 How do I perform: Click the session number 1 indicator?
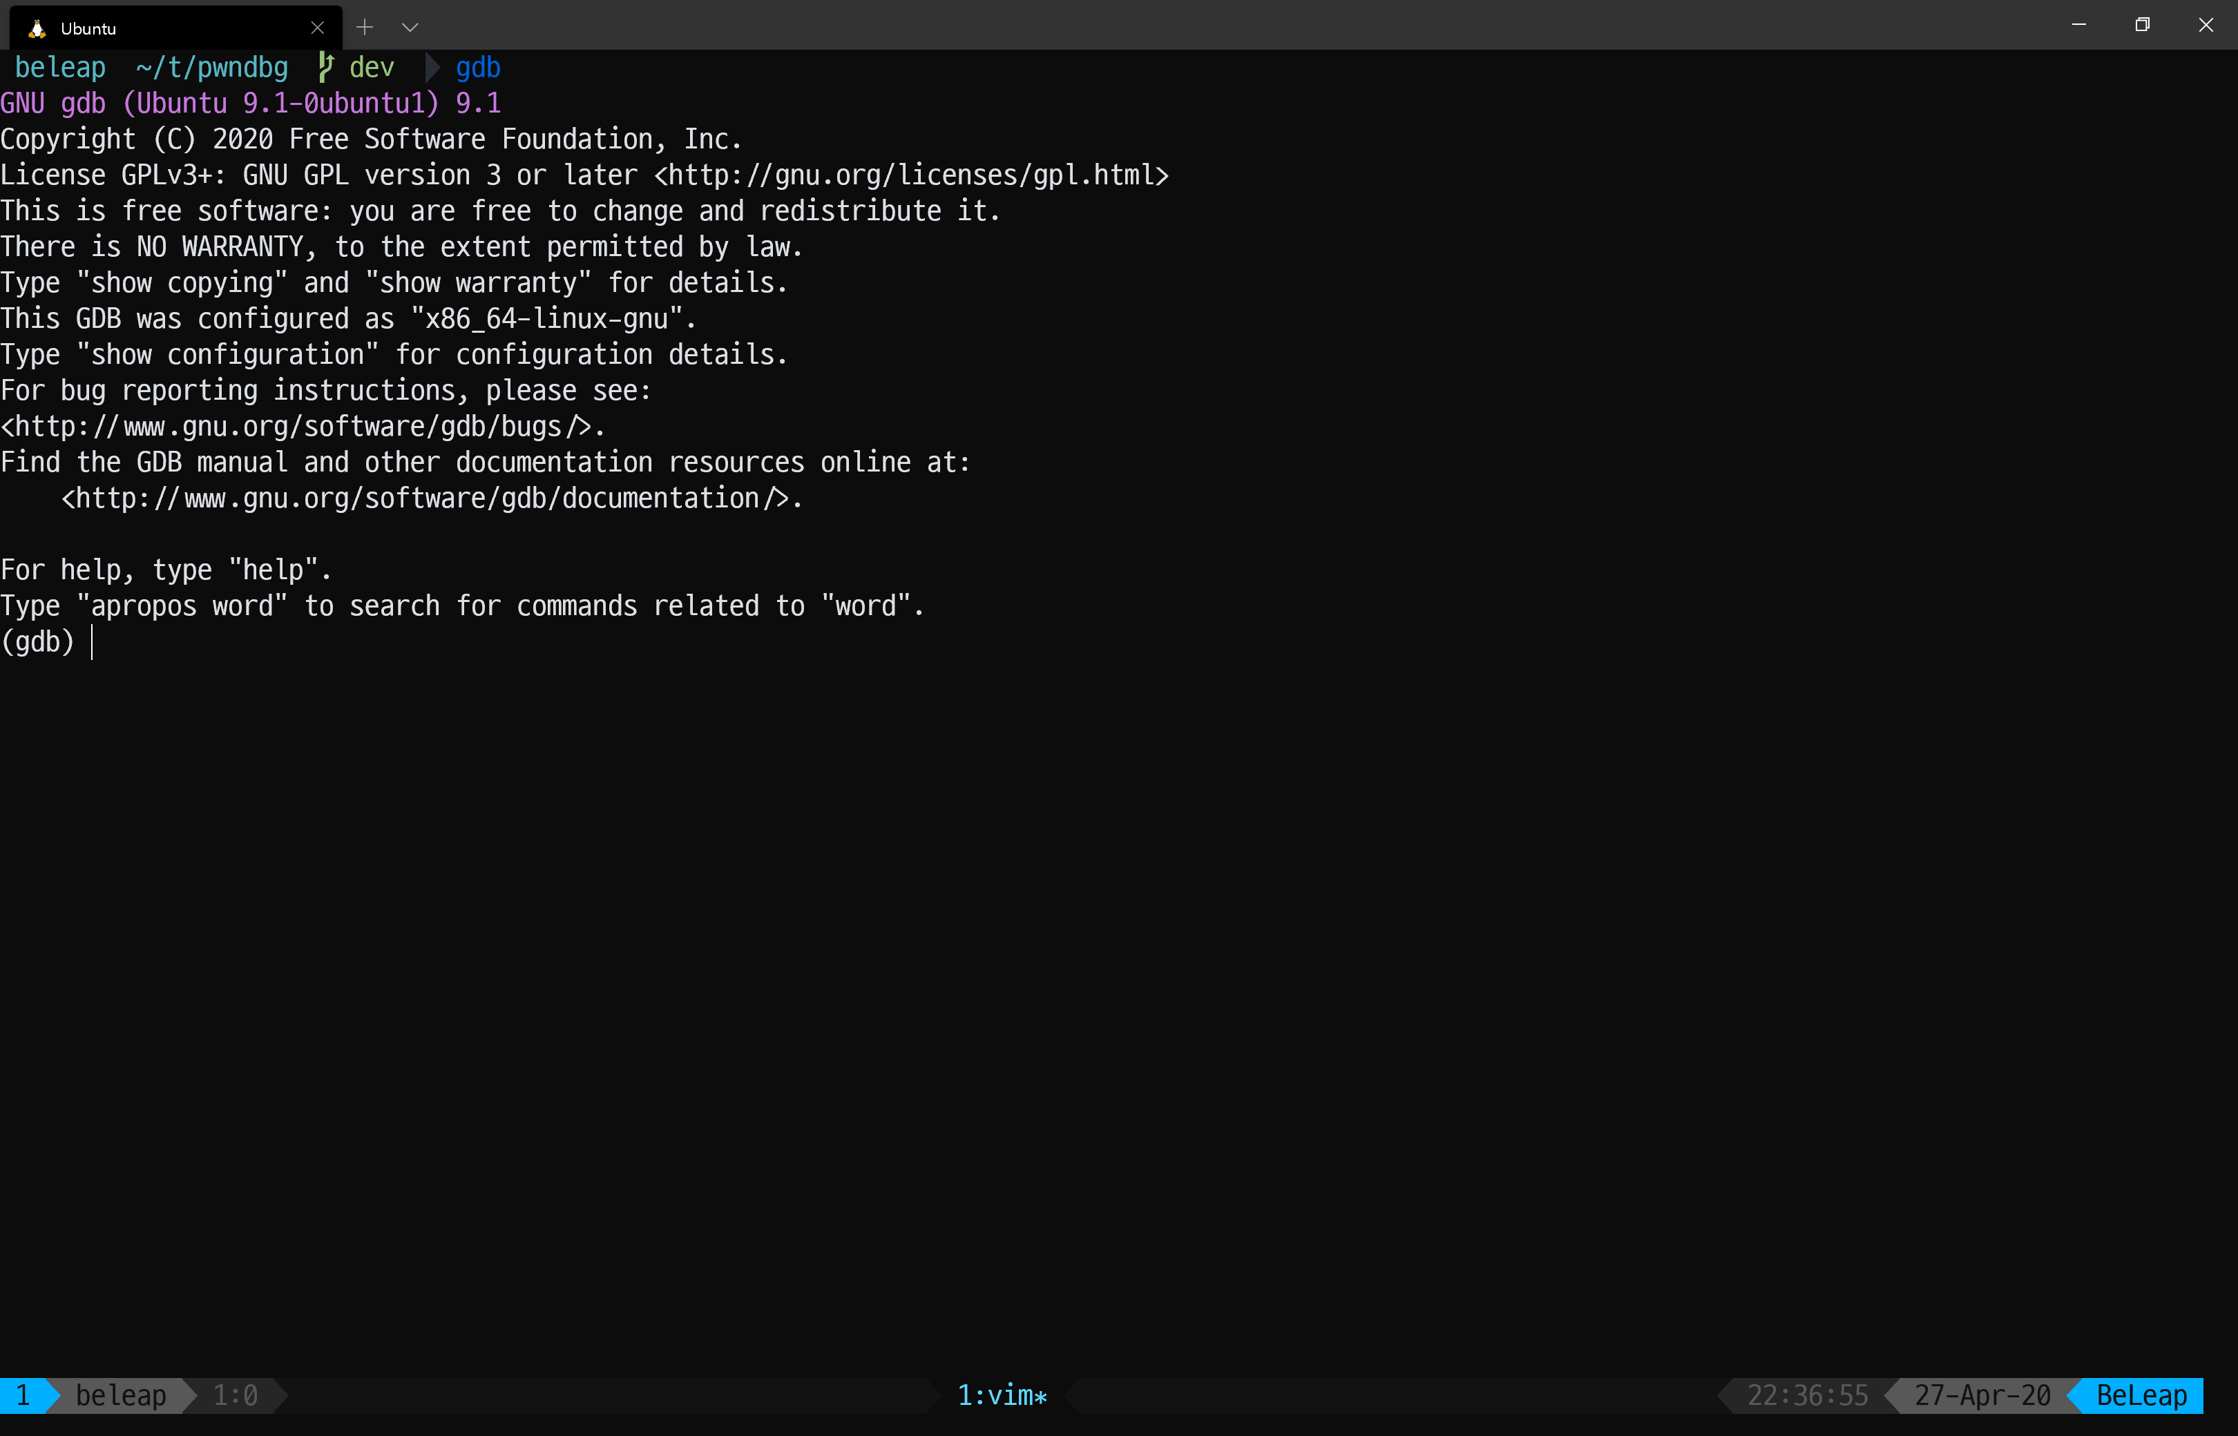tap(23, 1395)
